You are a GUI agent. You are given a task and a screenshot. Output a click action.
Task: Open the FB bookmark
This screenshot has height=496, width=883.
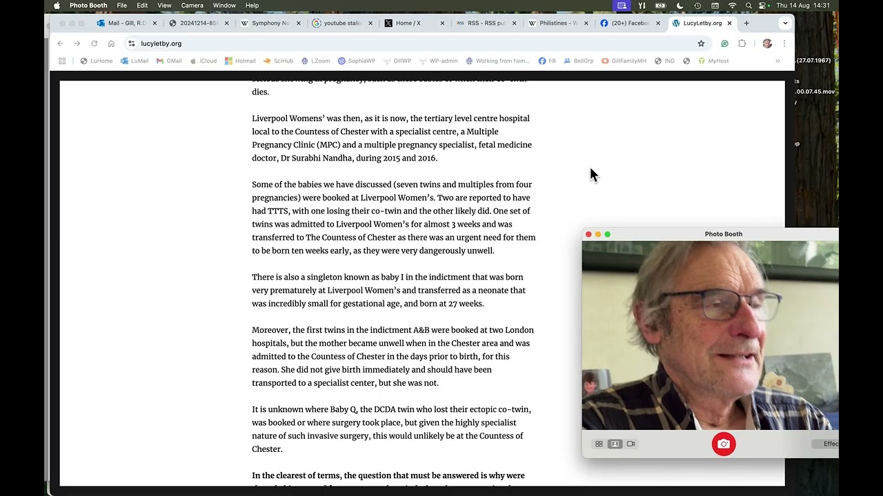click(547, 61)
